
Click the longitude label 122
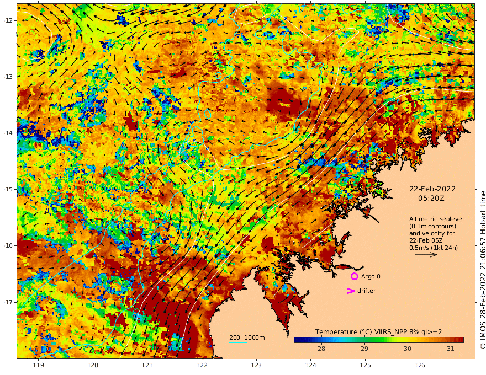coord(202,365)
